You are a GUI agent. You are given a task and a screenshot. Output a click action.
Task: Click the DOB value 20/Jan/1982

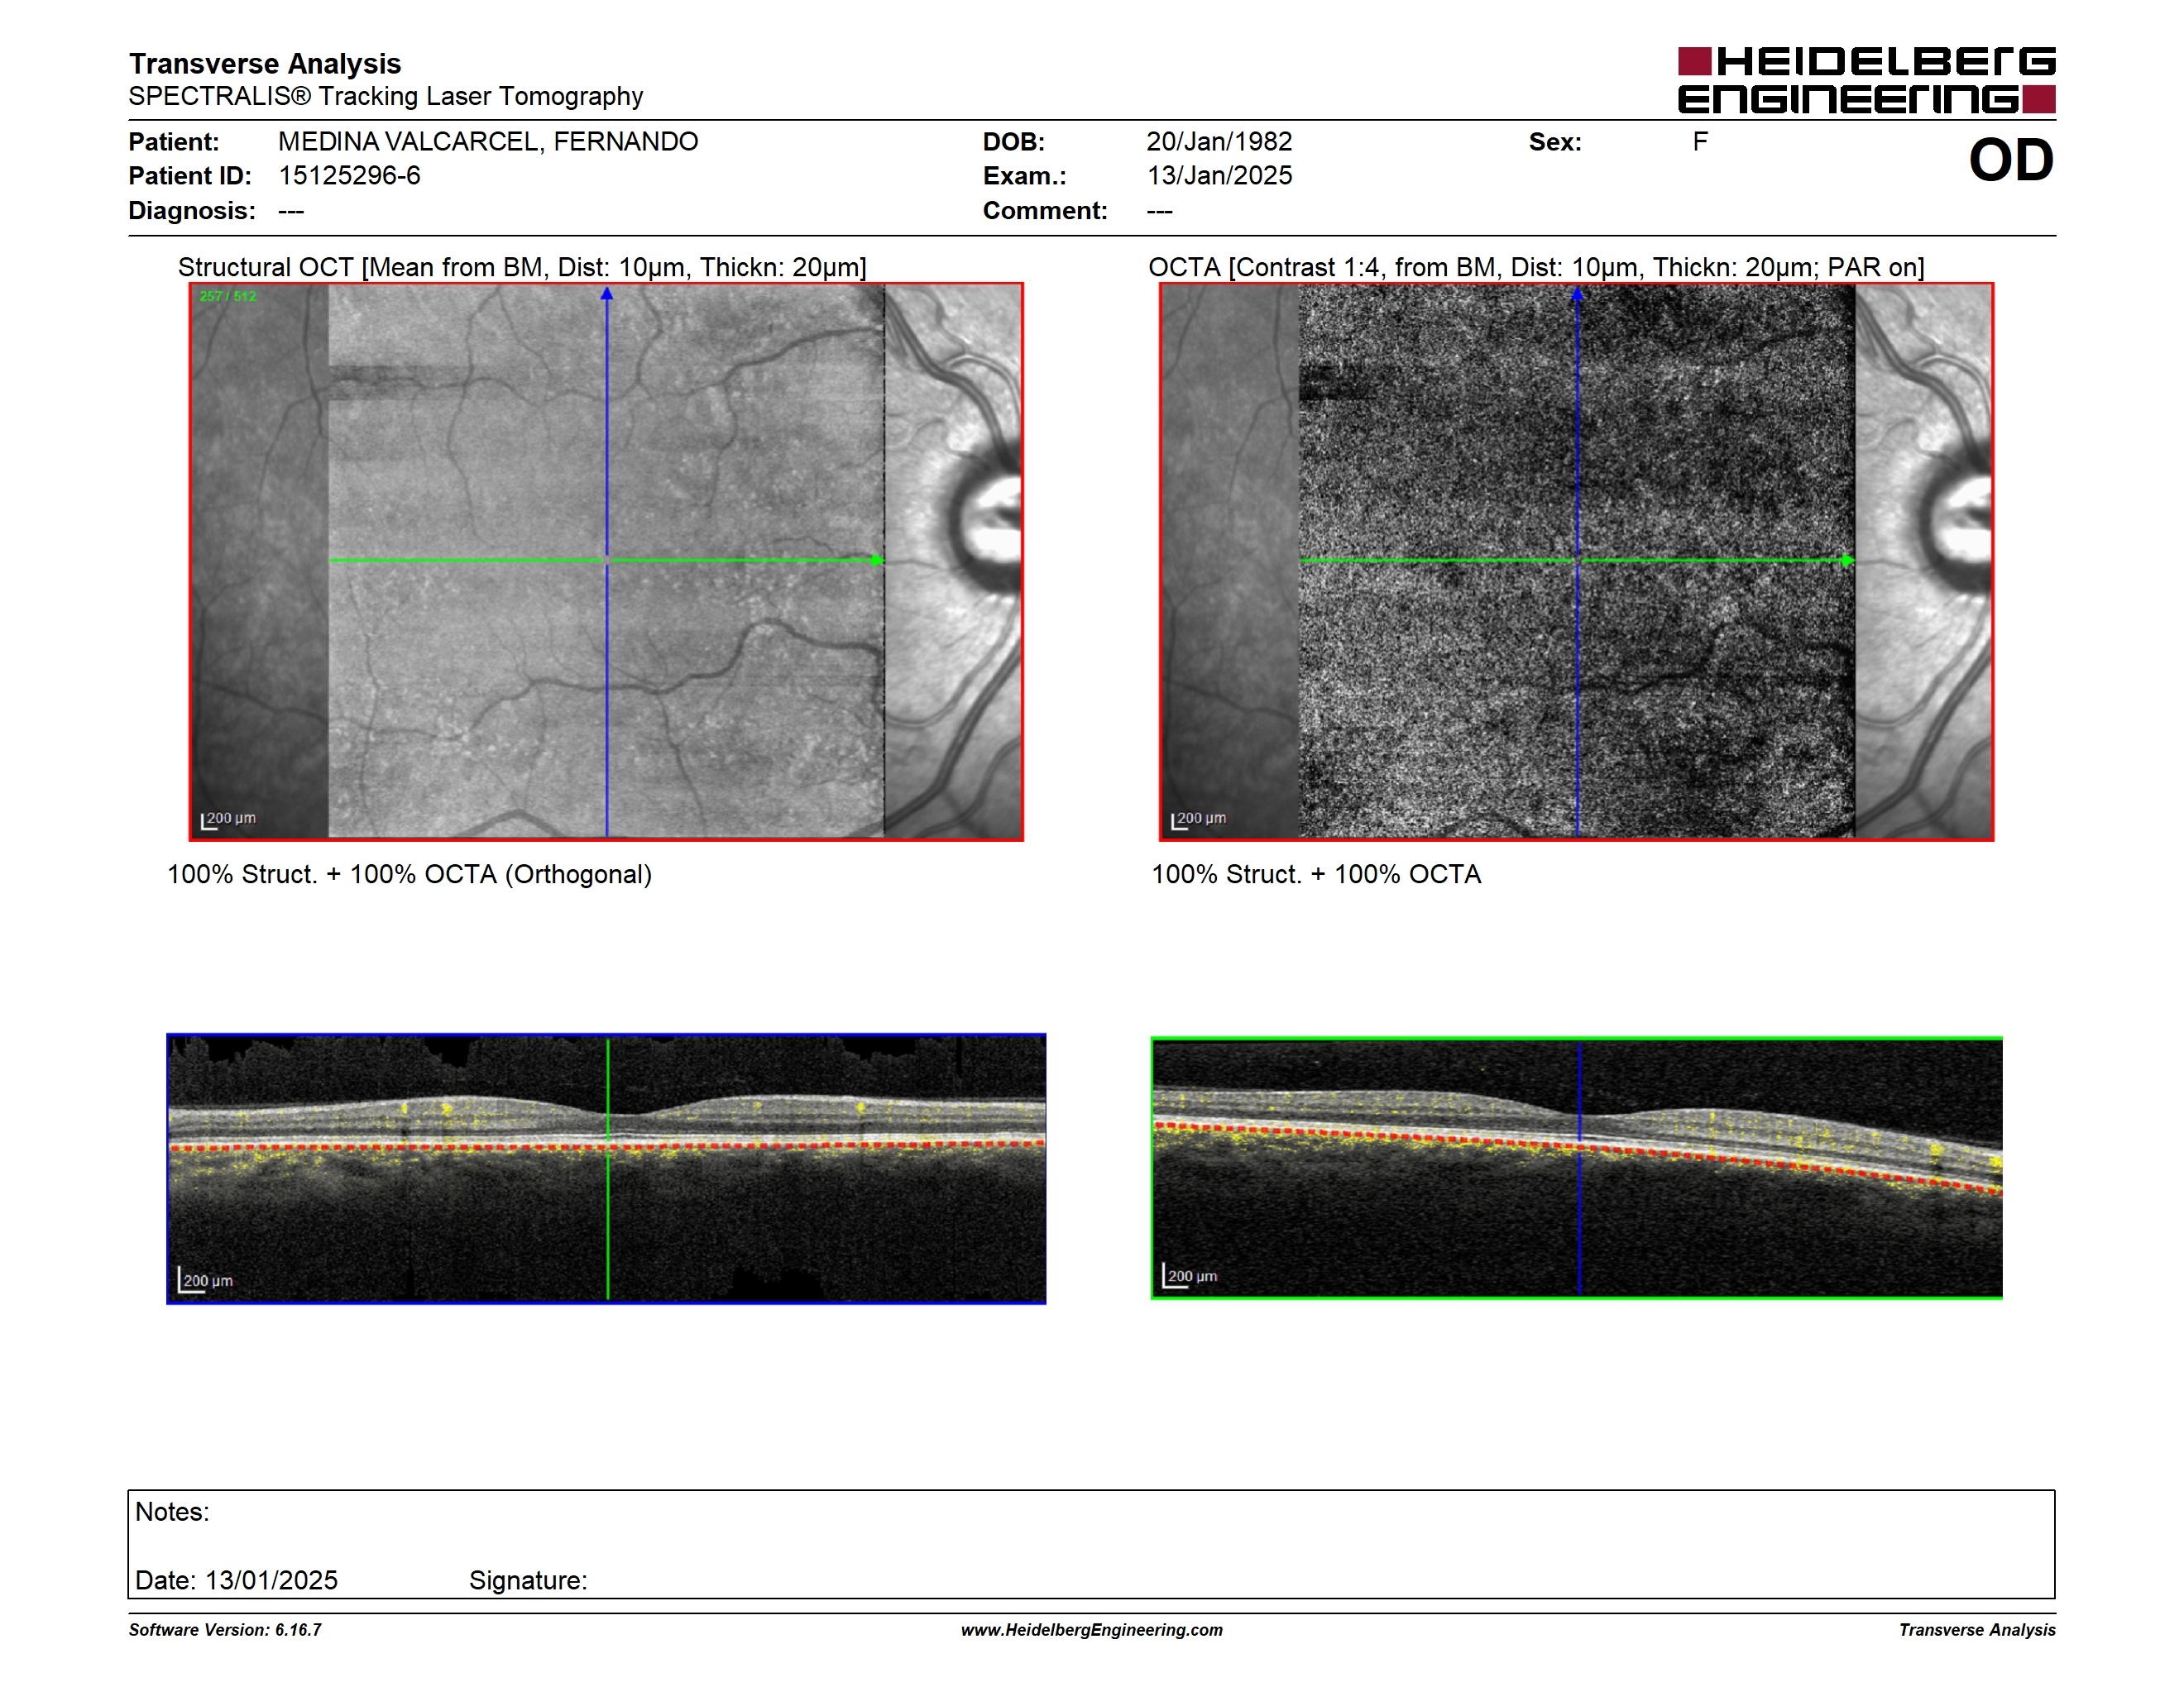1219,142
